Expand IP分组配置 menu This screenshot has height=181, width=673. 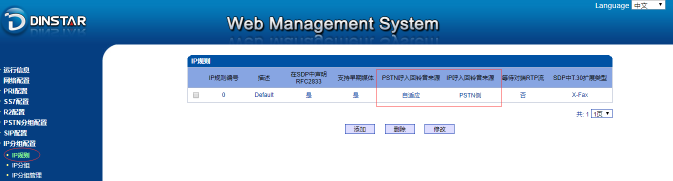click(19, 143)
